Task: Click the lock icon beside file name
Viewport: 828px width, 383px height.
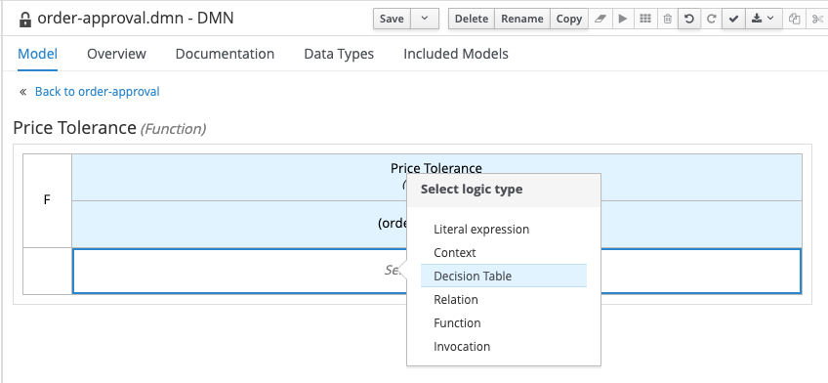Action: (24, 20)
